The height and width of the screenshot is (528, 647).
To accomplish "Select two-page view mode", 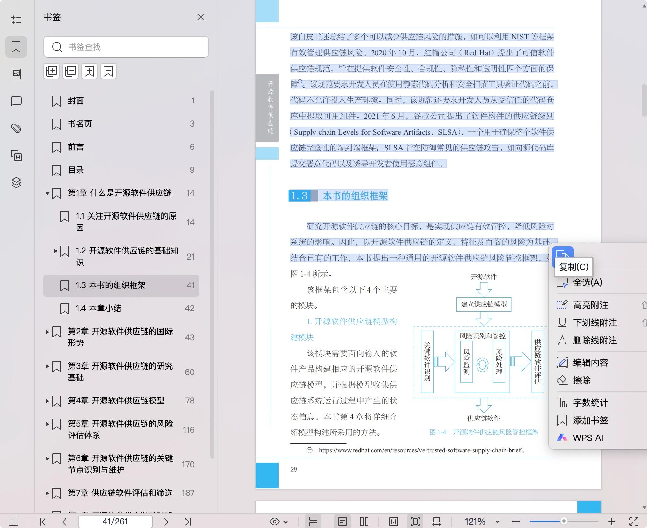I will tap(364, 522).
